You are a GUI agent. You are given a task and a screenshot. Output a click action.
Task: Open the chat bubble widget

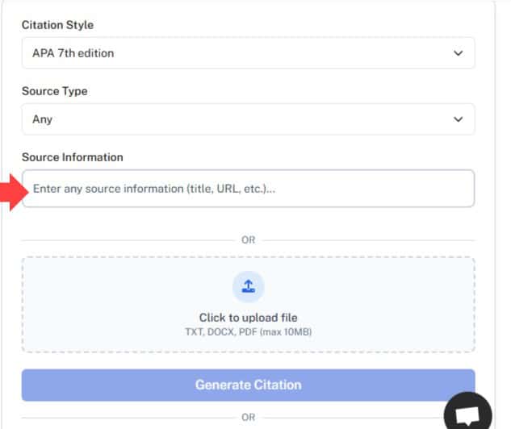[468, 412]
